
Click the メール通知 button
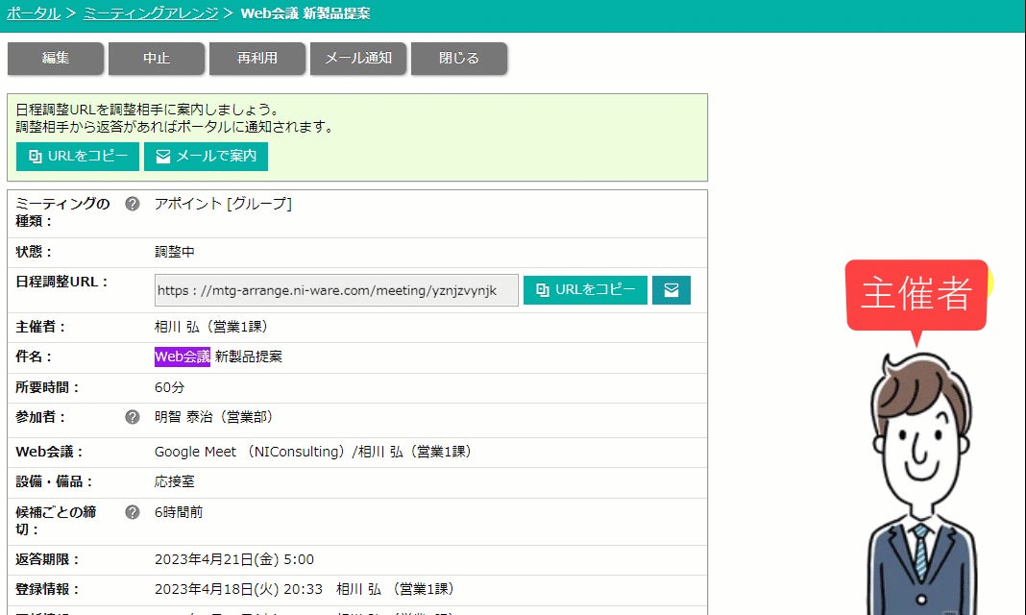point(358,59)
